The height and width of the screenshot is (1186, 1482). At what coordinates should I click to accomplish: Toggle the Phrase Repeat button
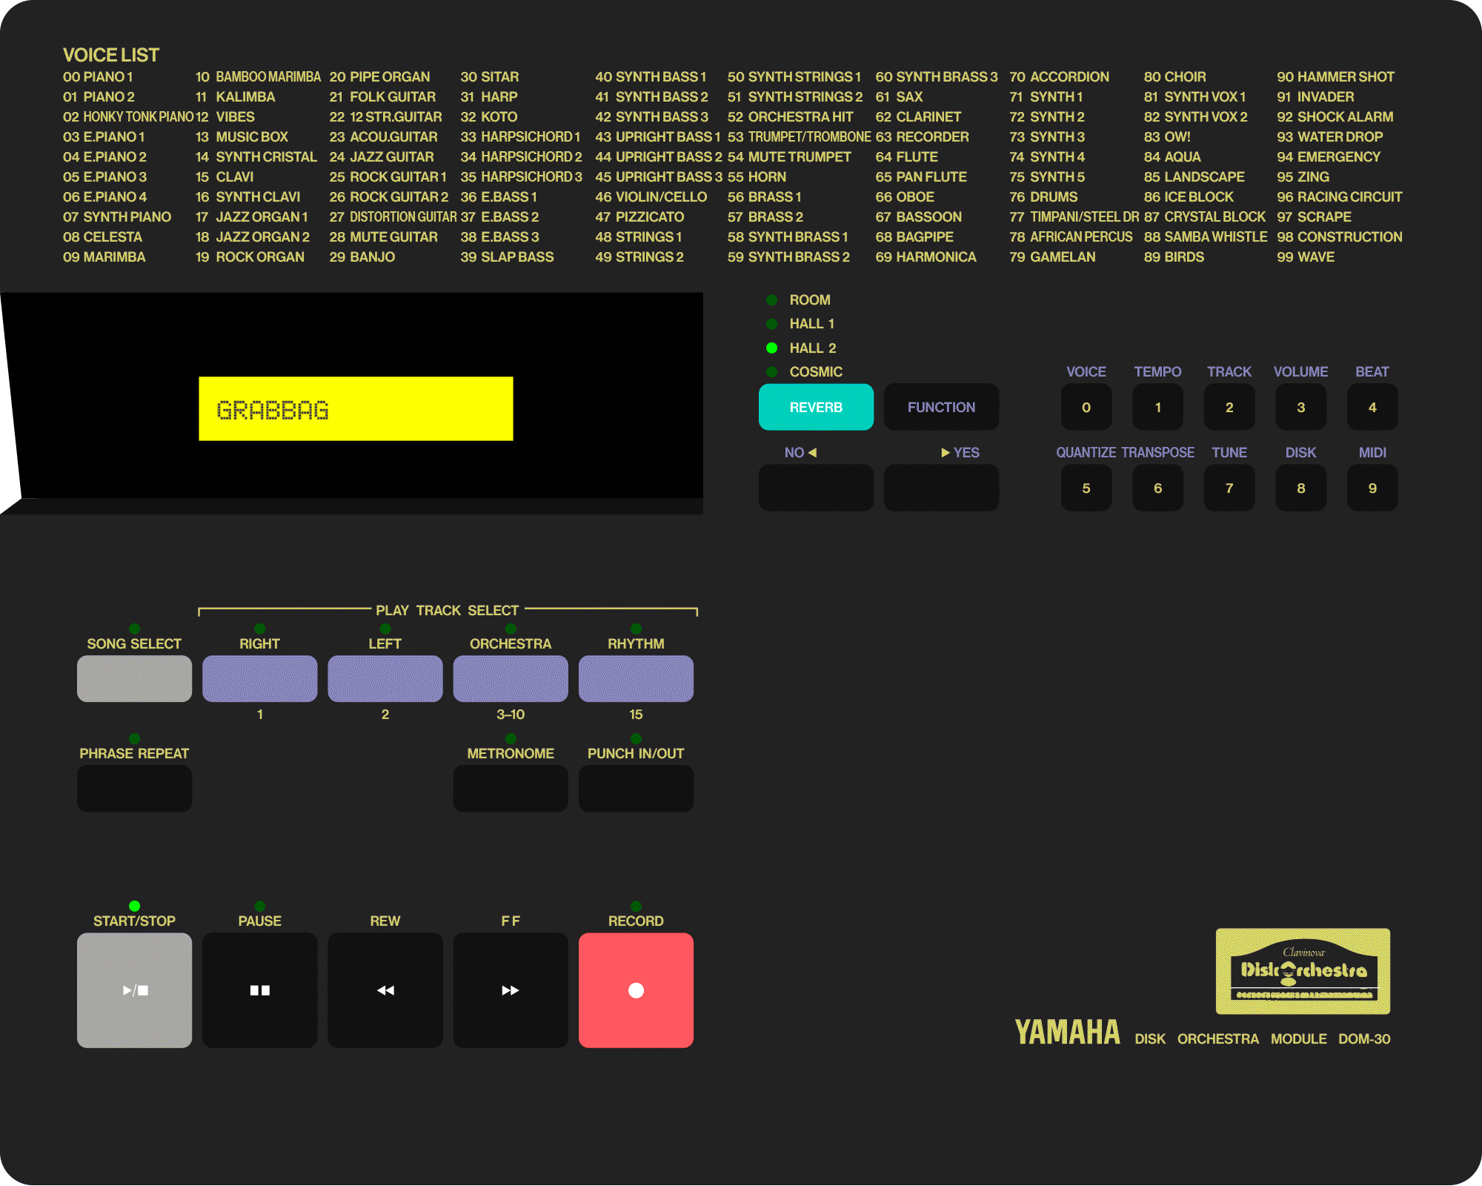coord(134,788)
